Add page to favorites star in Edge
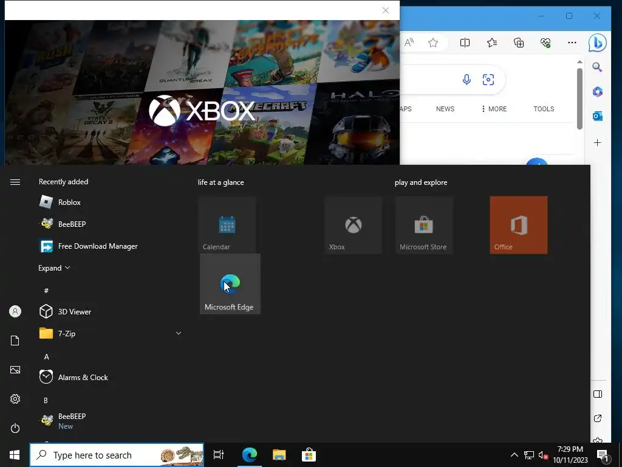The image size is (622, 467). 433,43
